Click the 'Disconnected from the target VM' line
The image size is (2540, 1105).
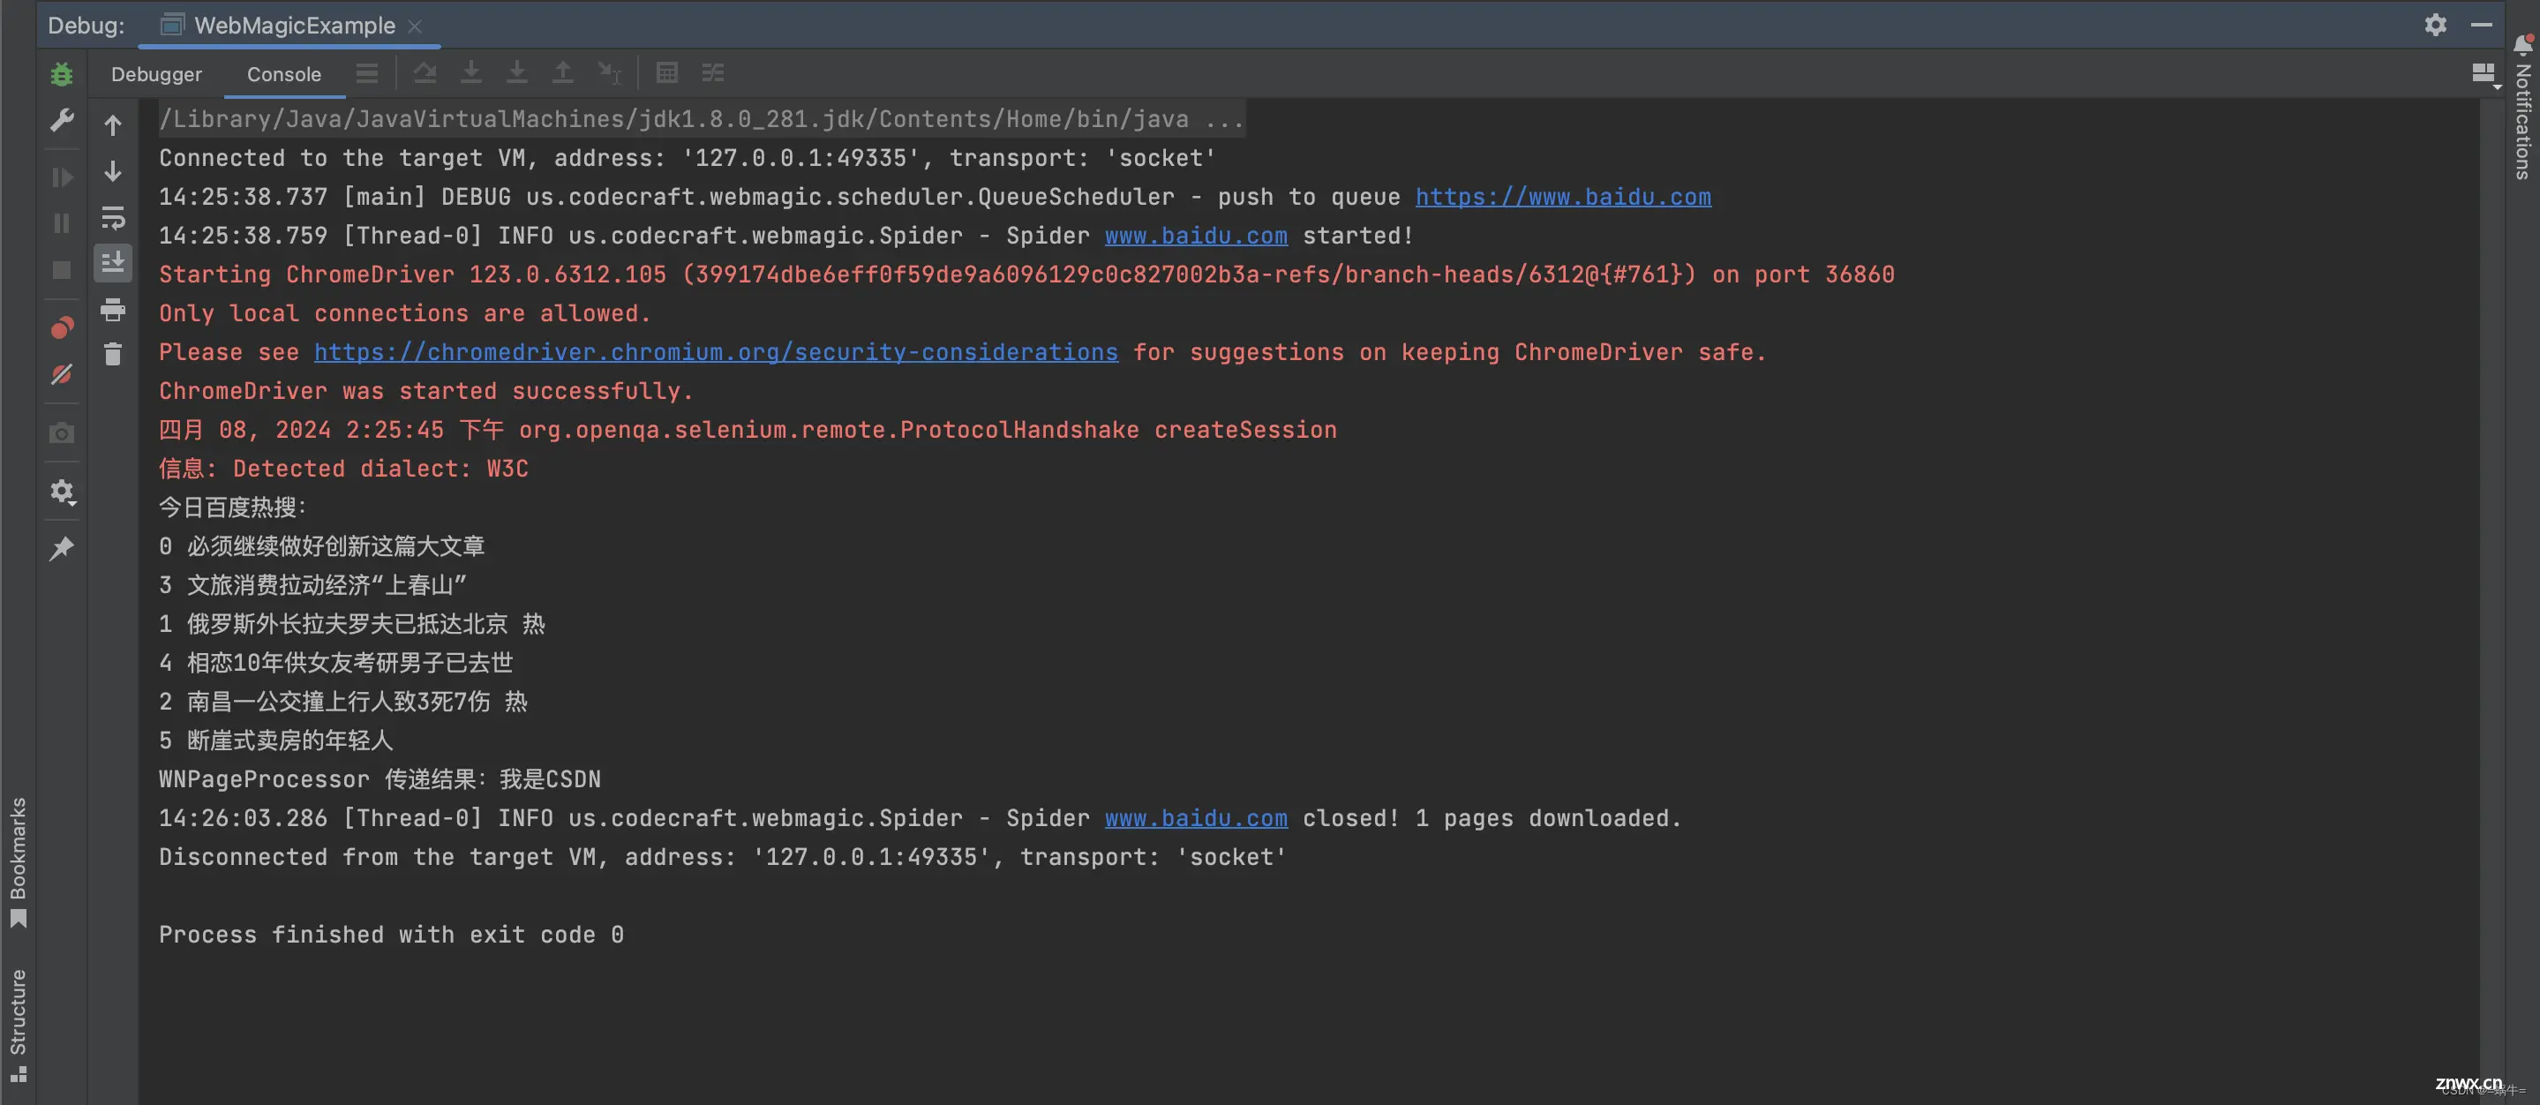(x=723, y=858)
